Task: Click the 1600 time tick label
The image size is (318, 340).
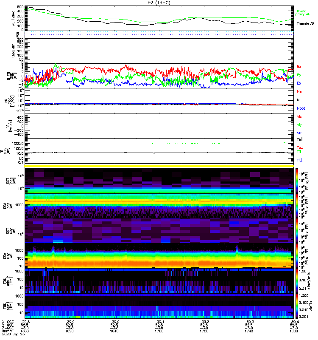Action: 25,331
